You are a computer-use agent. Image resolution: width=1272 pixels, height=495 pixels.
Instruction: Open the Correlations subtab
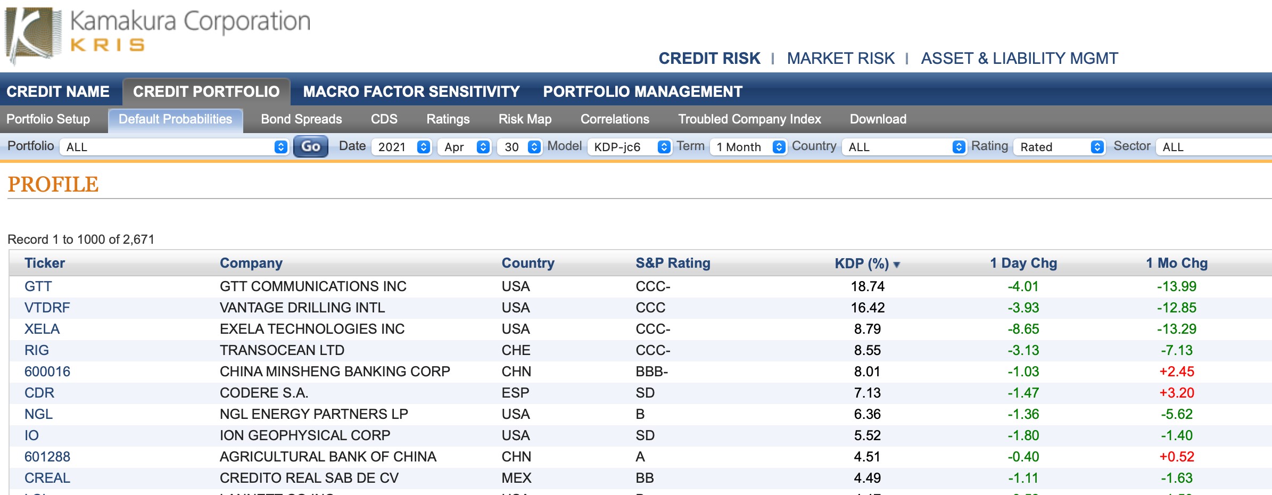pos(615,119)
